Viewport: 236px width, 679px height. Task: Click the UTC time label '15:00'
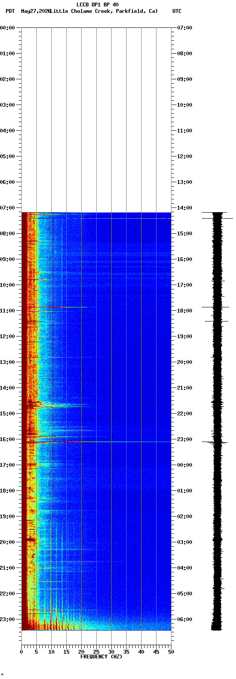(185, 234)
